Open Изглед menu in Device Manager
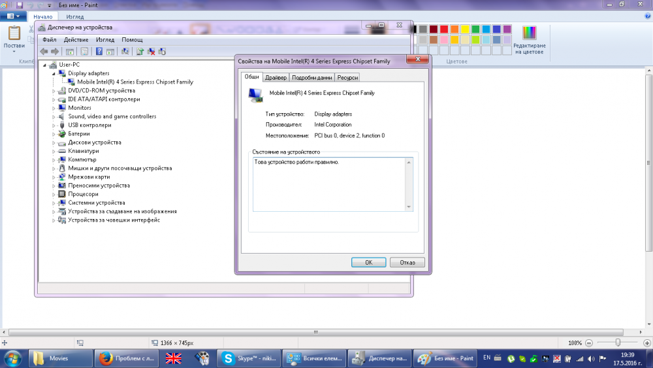Viewport: 653px width, 368px height. [x=105, y=40]
